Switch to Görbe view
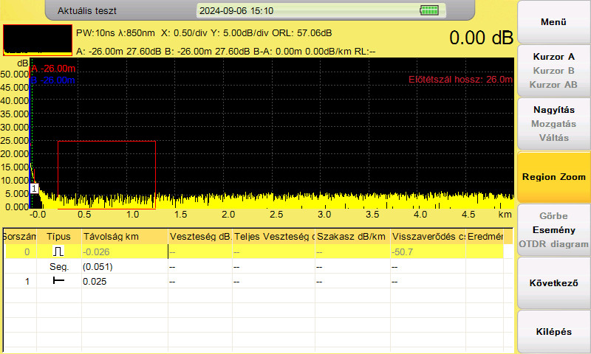This screenshot has width=591, height=354. click(x=553, y=216)
